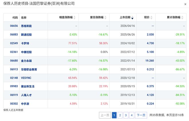Screen dimensions: 189x121
Task: Sort by 暗盘涨跌幅 column arrows
Action: click(75, 18)
